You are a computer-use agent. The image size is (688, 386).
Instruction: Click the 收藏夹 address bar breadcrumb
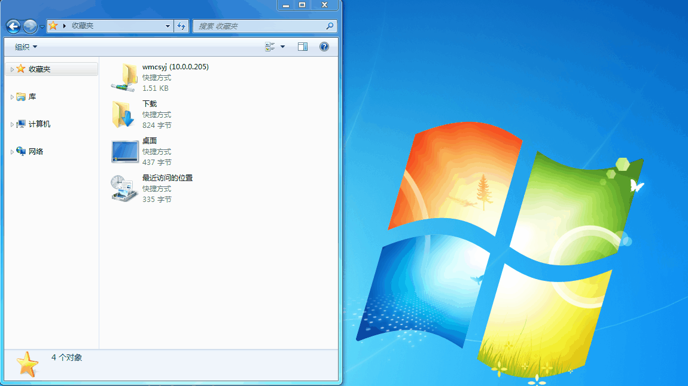tap(83, 26)
